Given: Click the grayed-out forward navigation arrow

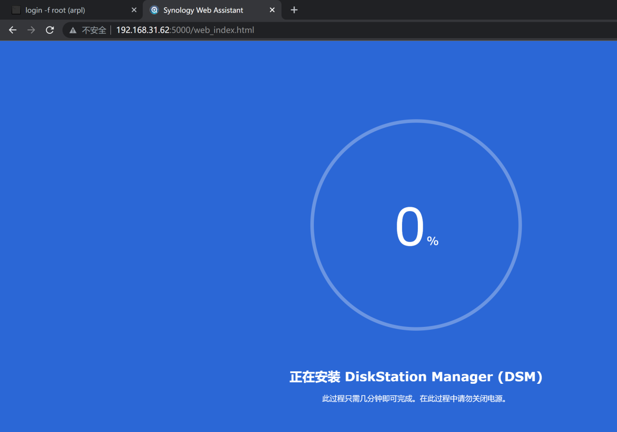Looking at the screenshot, I should click(31, 30).
